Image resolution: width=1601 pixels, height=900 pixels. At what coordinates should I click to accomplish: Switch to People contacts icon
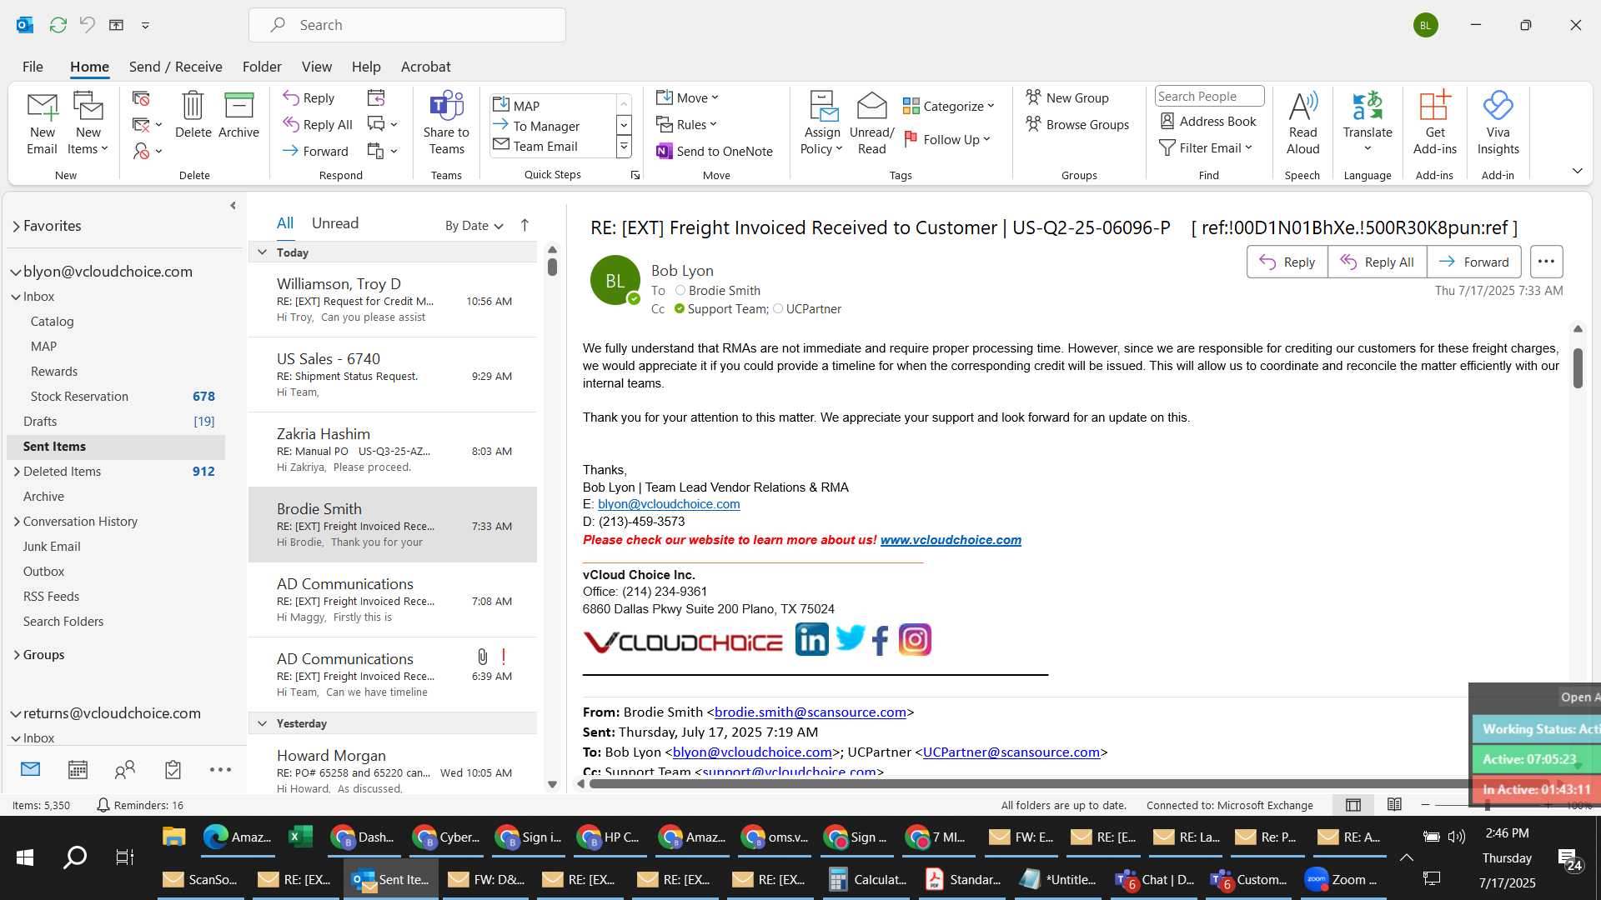125,769
